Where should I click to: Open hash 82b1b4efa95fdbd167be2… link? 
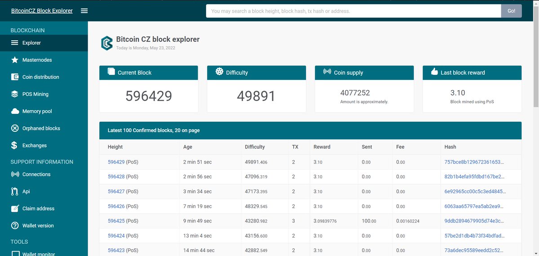click(x=474, y=177)
